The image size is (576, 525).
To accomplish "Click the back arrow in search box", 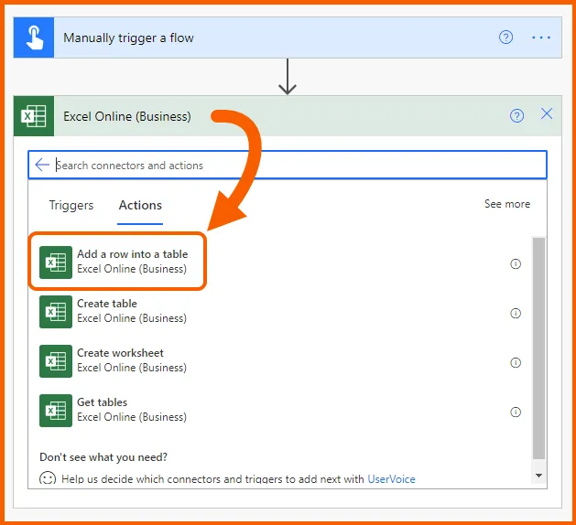I will (x=42, y=165).
